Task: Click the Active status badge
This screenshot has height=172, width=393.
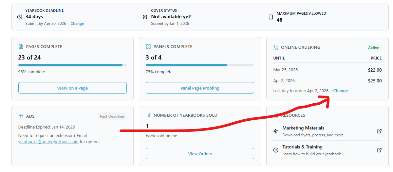Action: [373, 48]
